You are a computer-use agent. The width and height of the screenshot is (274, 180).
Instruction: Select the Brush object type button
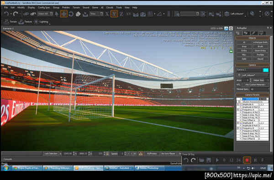(260, 46)
